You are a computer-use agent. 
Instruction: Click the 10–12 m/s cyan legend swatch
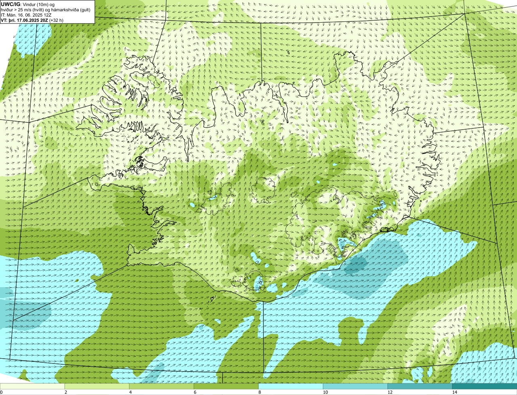[x=355, y=386]
